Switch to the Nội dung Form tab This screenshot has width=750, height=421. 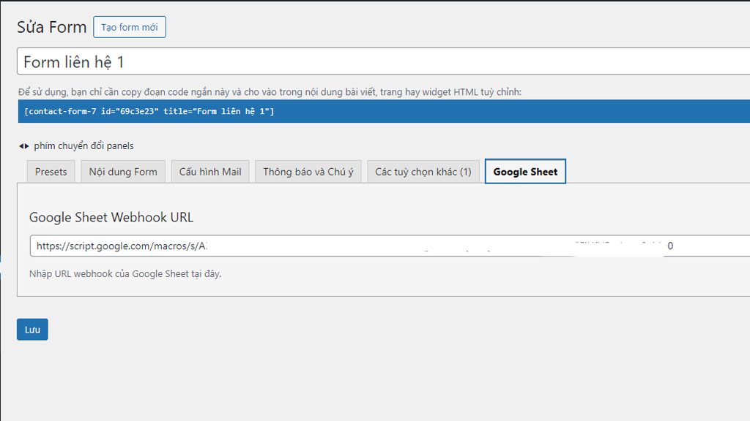pyautogui.click(x=123, y=172)
